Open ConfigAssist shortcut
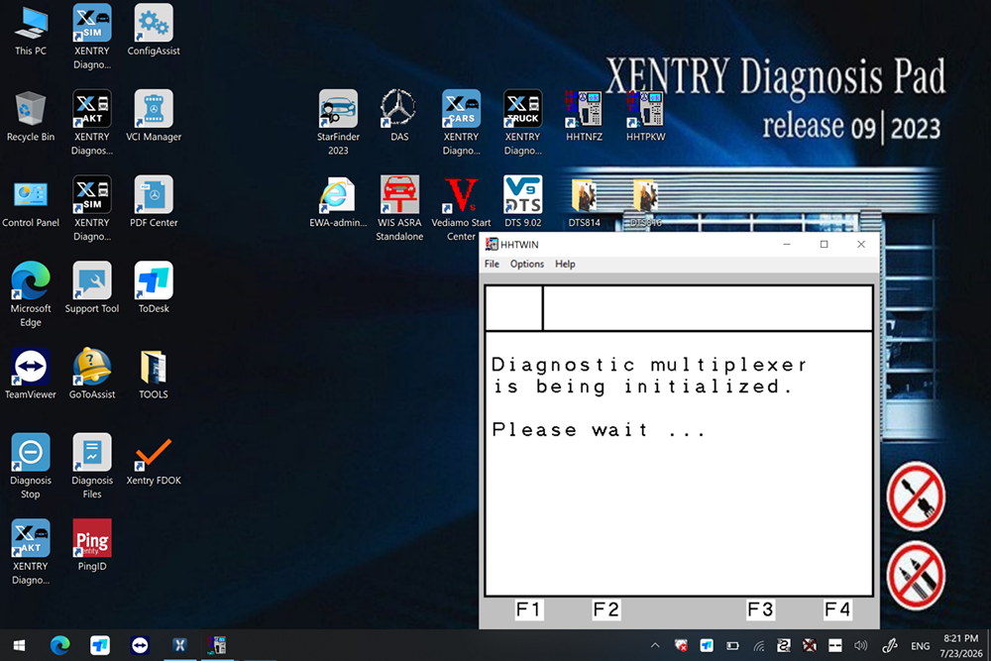The height and width of the screenshot is (661, 991). click(x=154, y=31)
